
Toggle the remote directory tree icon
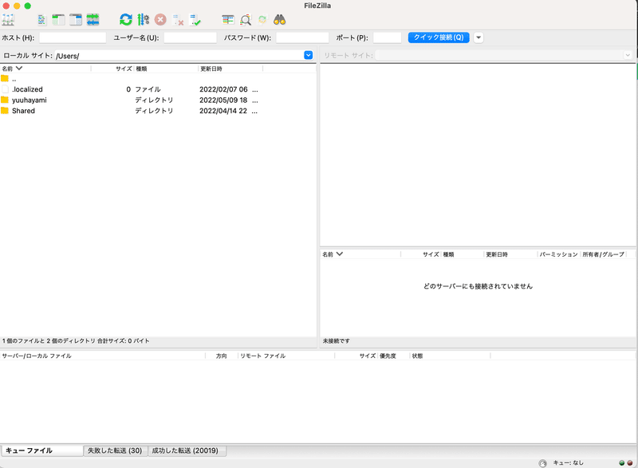[76, 19]
